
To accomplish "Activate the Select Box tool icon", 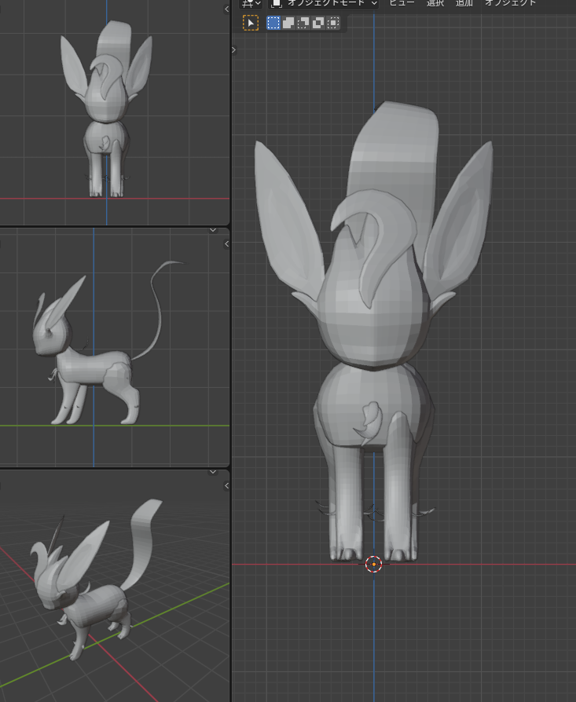I will pos(251,23).
